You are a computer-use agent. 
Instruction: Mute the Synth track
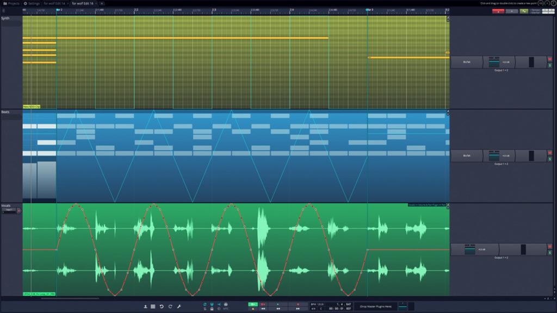point(550,59)
